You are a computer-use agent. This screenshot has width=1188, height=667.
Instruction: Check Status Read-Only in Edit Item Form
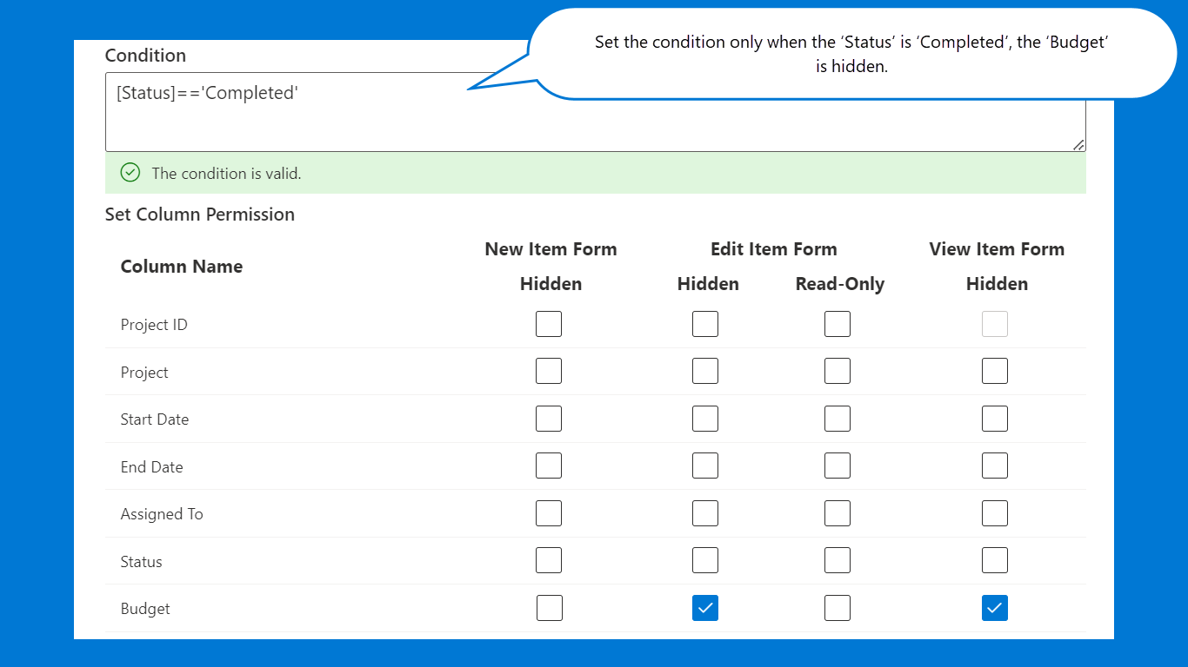tap(838, 560)
